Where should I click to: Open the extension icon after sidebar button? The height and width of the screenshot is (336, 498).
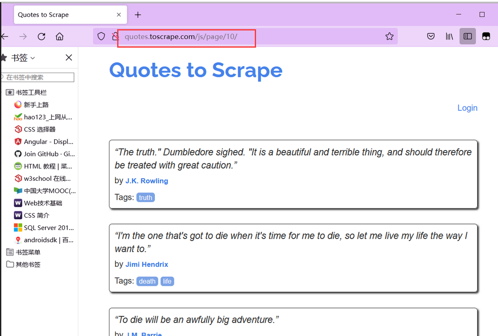[486, 36]
